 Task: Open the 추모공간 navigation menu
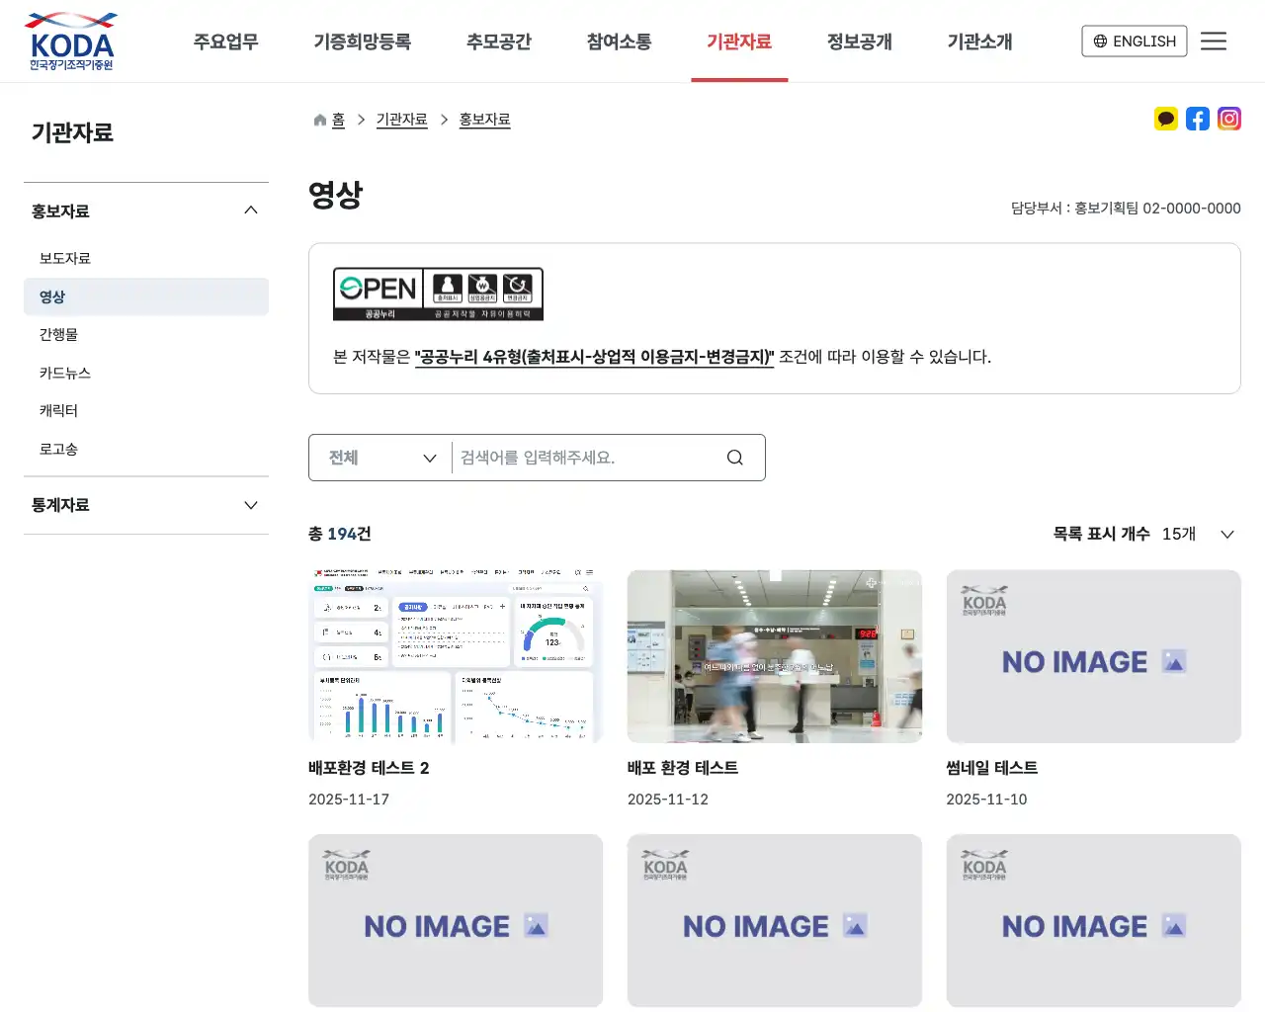[499, 41]
